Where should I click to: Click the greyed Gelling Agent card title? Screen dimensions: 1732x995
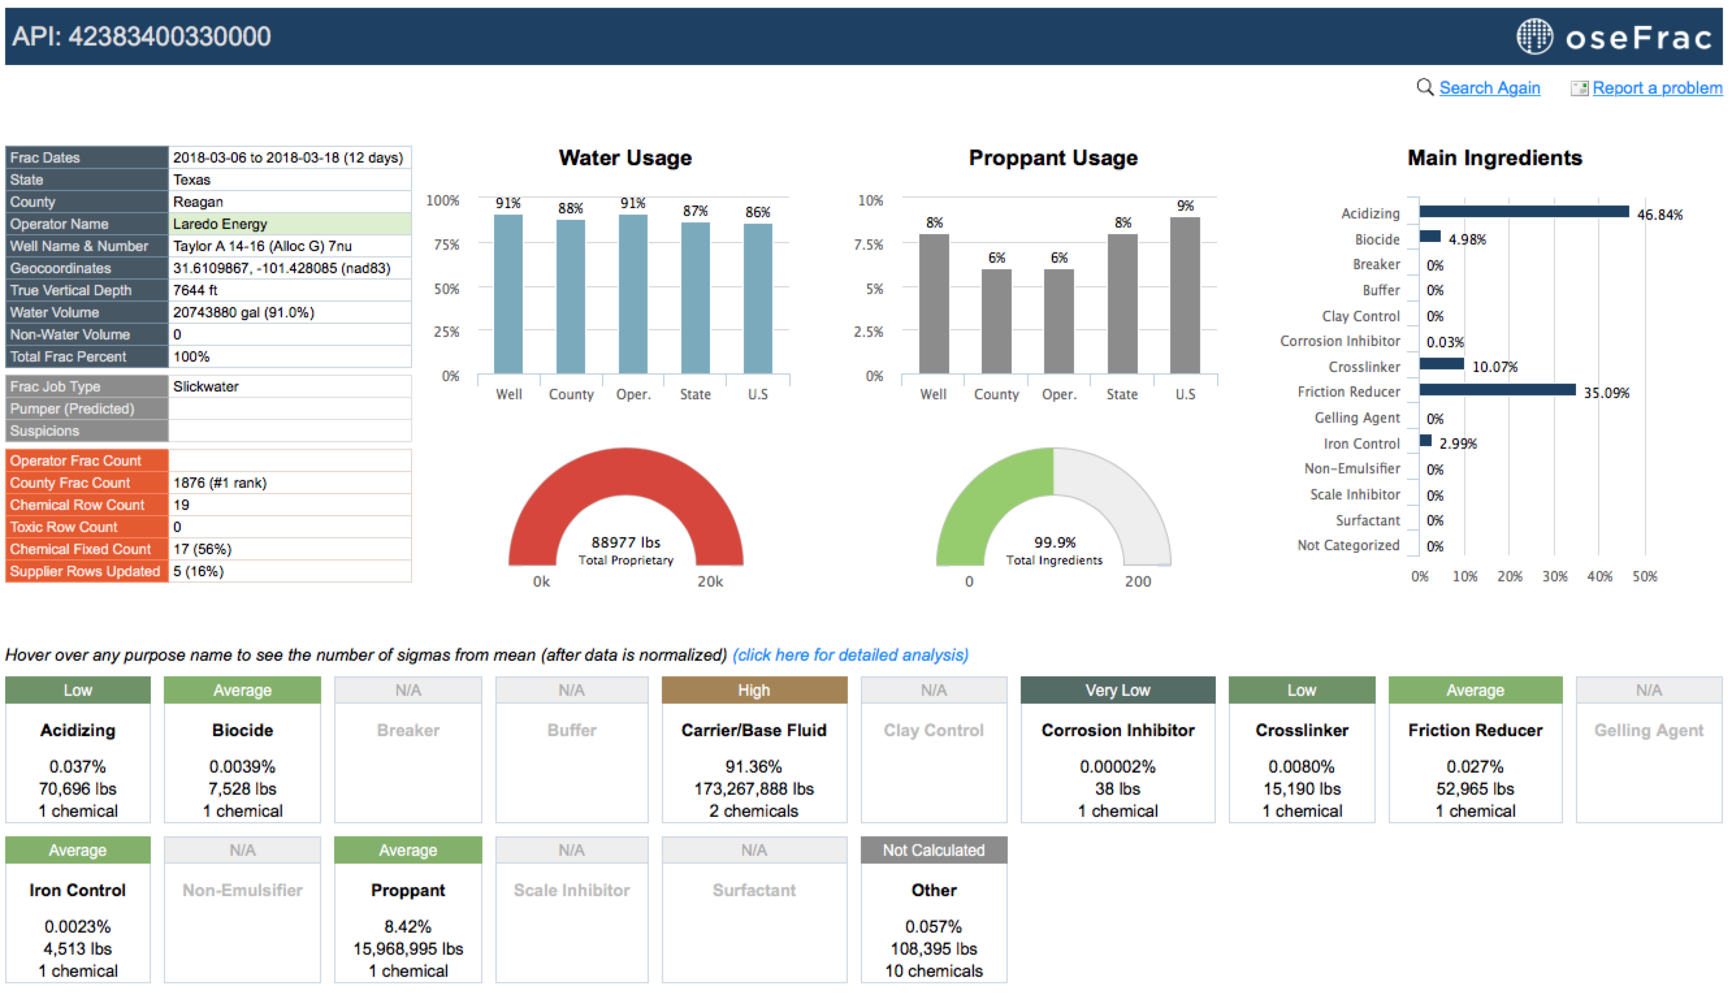(x=1649, y=730)
